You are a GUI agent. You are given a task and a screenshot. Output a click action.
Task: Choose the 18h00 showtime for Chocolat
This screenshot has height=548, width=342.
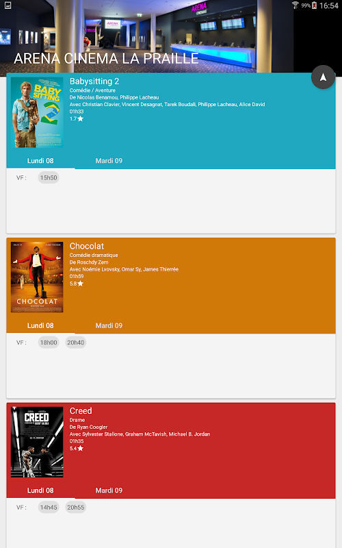click(x=49, y=342)
